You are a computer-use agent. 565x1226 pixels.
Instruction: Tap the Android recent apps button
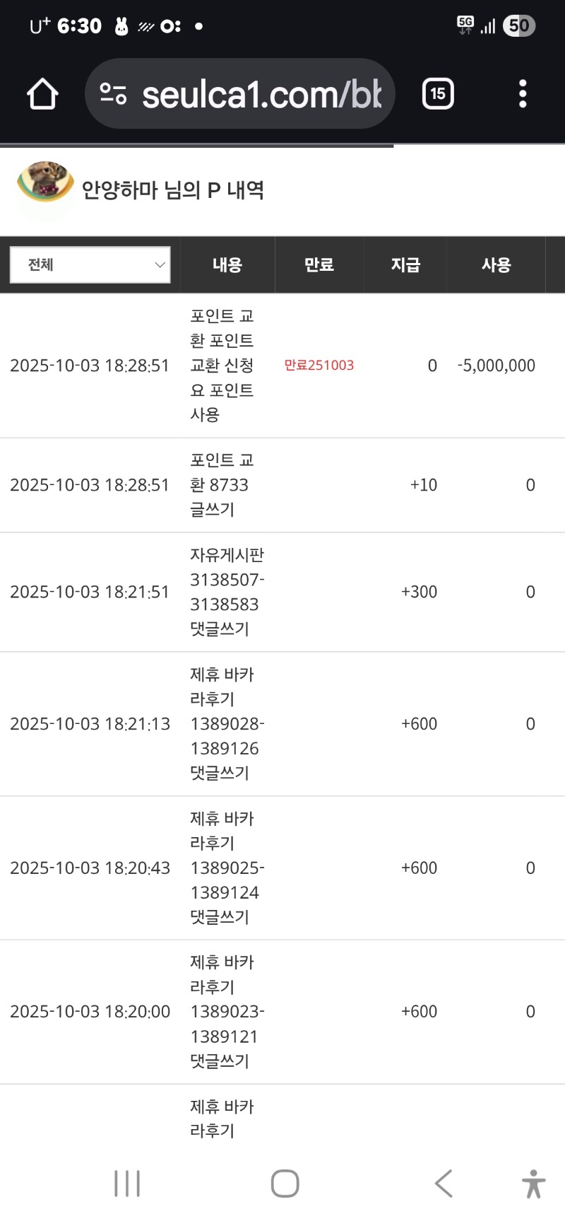(x=127, y=1184)
